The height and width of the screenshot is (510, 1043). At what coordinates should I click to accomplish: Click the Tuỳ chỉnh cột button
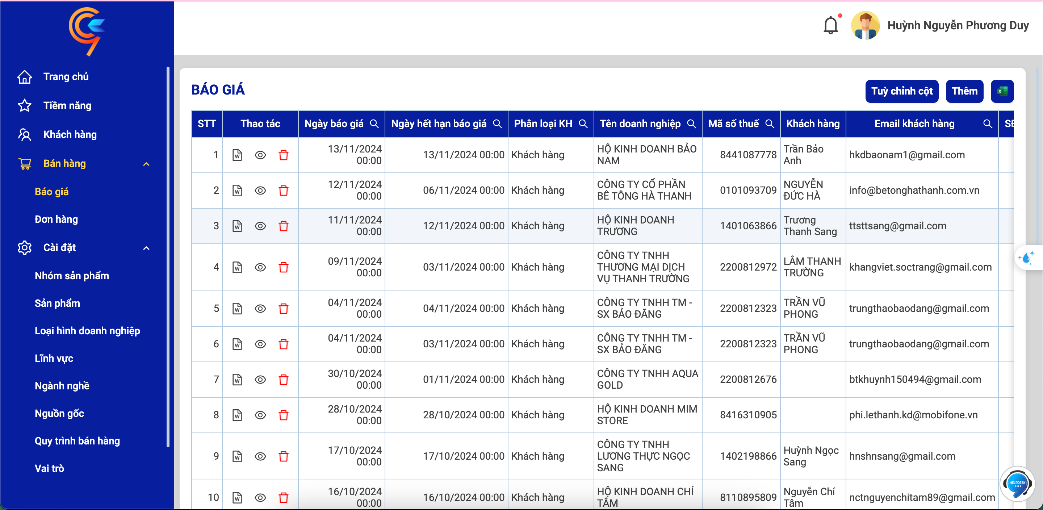click(902, 91)
